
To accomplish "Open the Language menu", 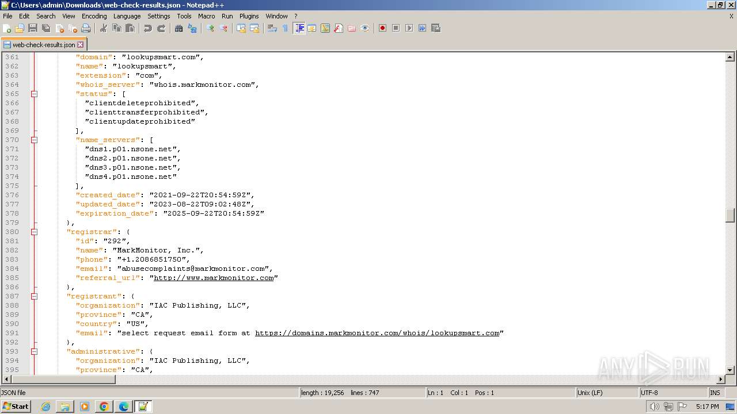I will pos(127,16).
